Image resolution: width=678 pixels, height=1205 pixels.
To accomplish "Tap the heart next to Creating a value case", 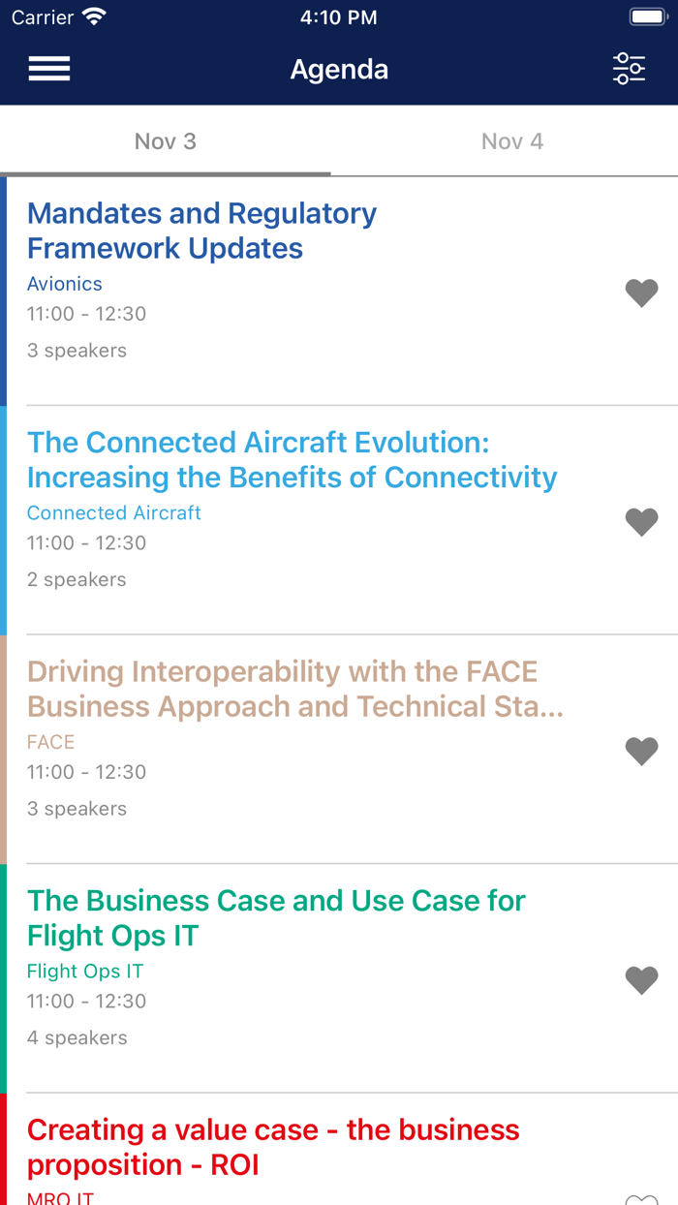I will (x=641, y=1199).
